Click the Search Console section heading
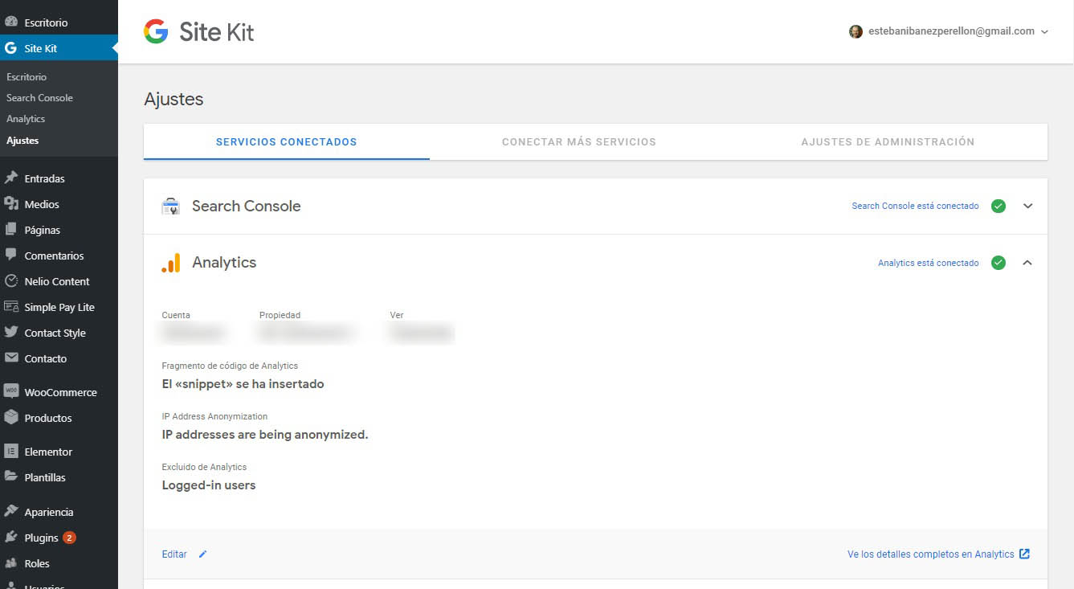The height and width of the screenshot is (589, 1074). pos(247,207)
